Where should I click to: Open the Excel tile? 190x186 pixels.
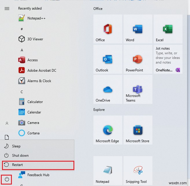[168, 29]
